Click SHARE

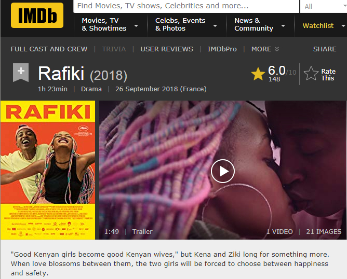tap(325, 49)
